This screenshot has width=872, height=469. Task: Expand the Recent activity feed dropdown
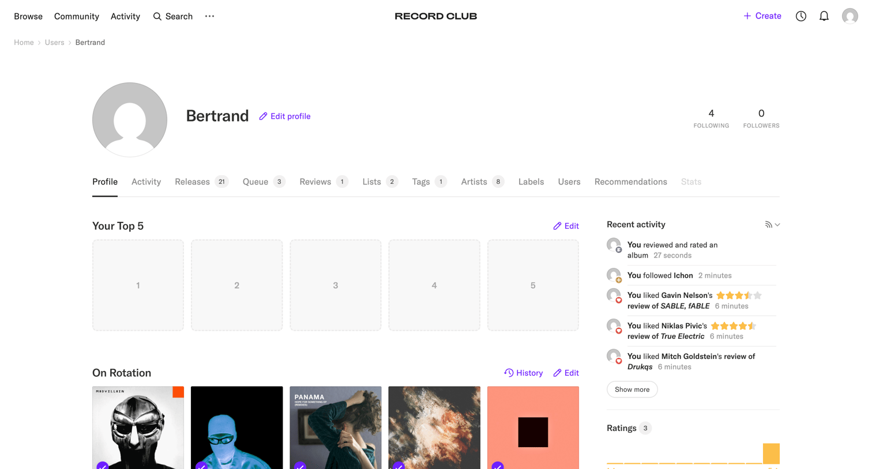pyautogui.click(x=772, y=225)
